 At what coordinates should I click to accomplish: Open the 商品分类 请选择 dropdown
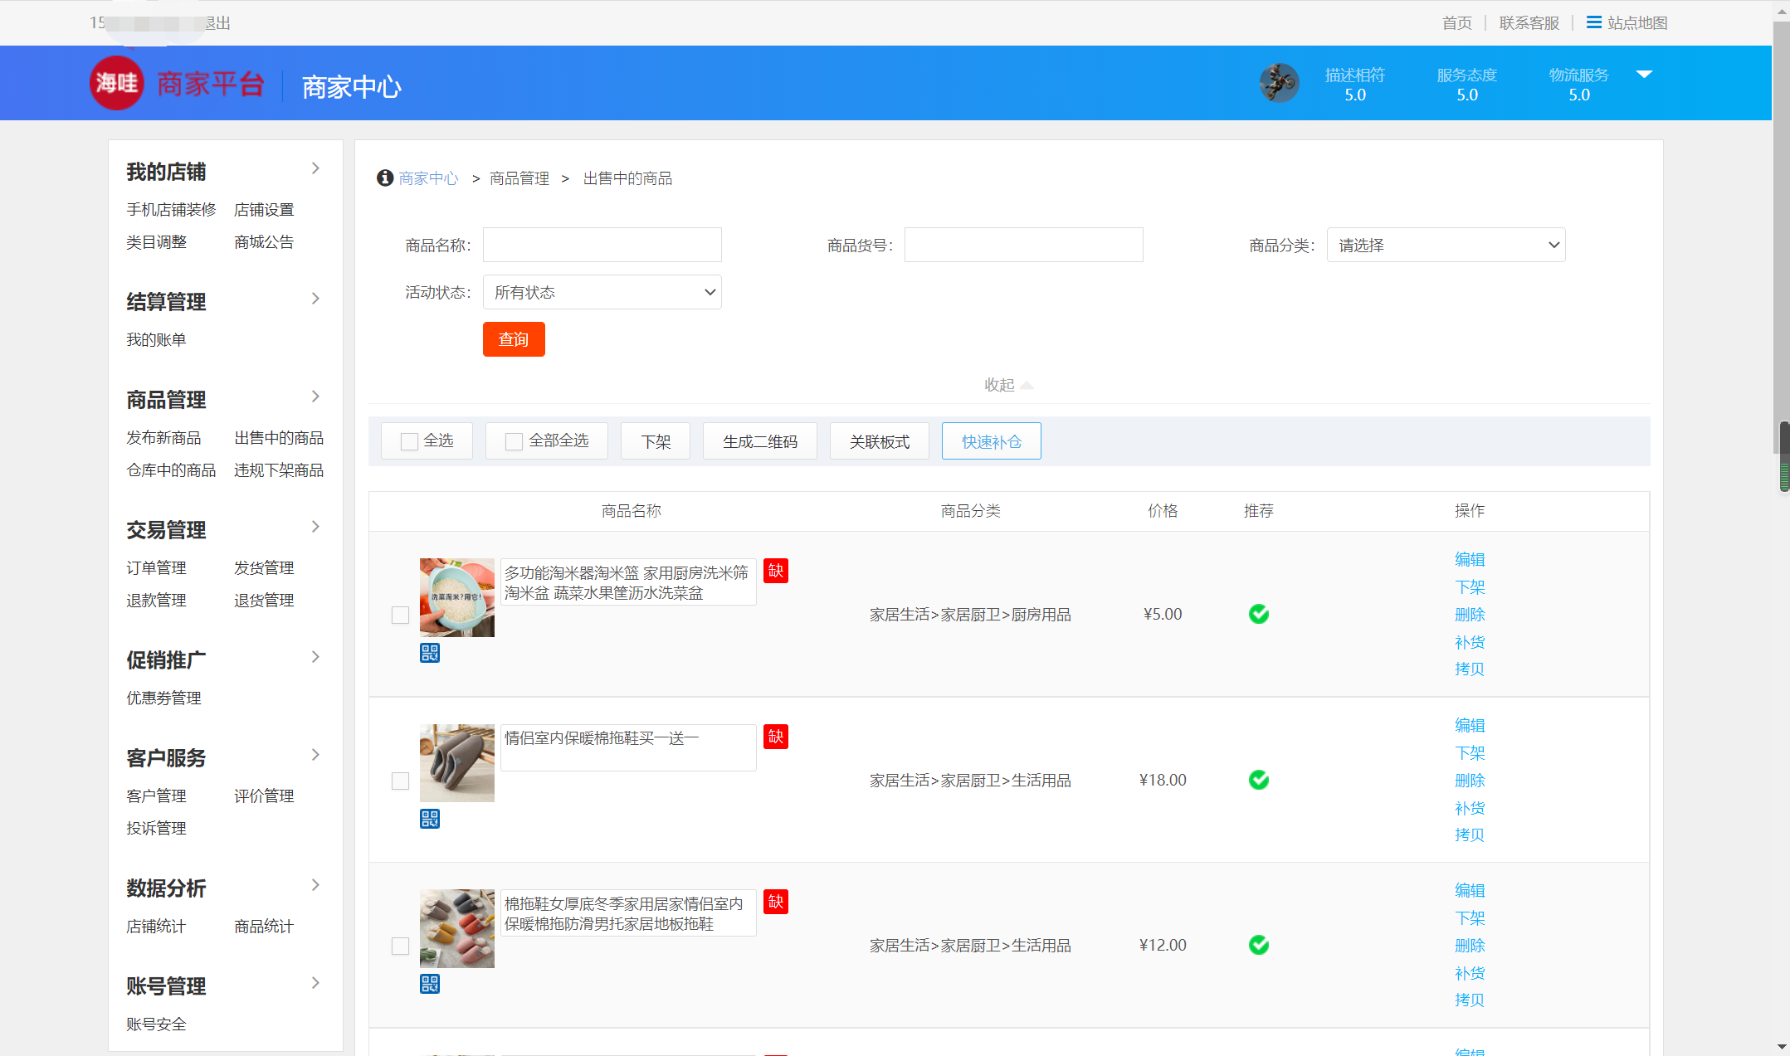point(1446,245)
